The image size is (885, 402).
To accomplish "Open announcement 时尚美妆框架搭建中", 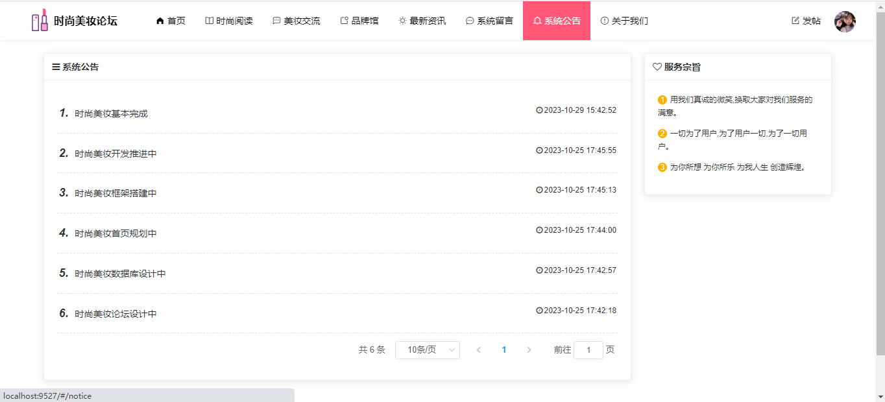I will [115, 193].
